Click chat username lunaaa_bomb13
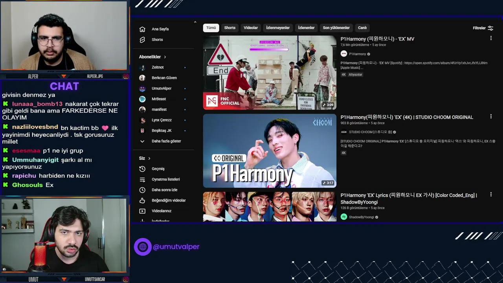The height and width of the screenshot is (283, 503). (37, 104)
